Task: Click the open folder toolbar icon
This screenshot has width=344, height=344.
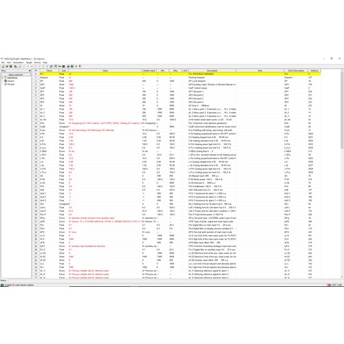Action: click(x=7, y=66)
